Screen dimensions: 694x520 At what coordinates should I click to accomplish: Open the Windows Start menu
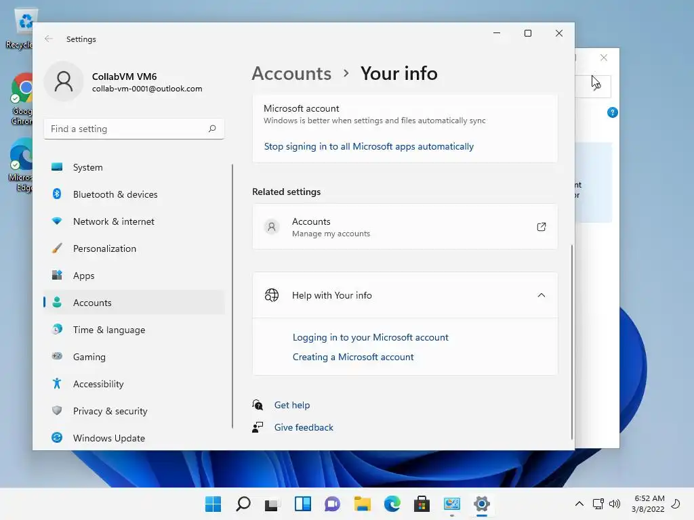click(213, 504)
